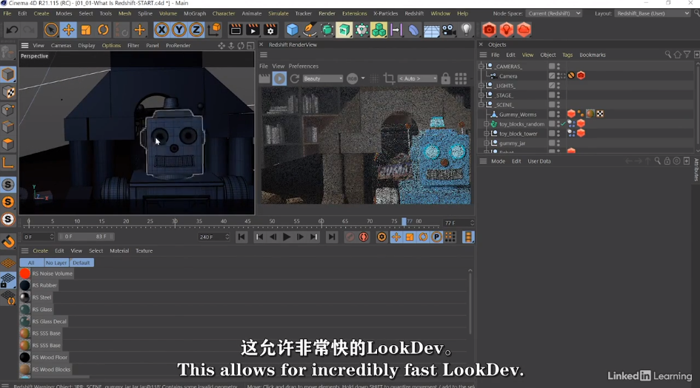This screenshot has height=388, width=700.
Task: Toggle the Record Active Objects button
Action: pyautogui.click(x=350, y=237)
